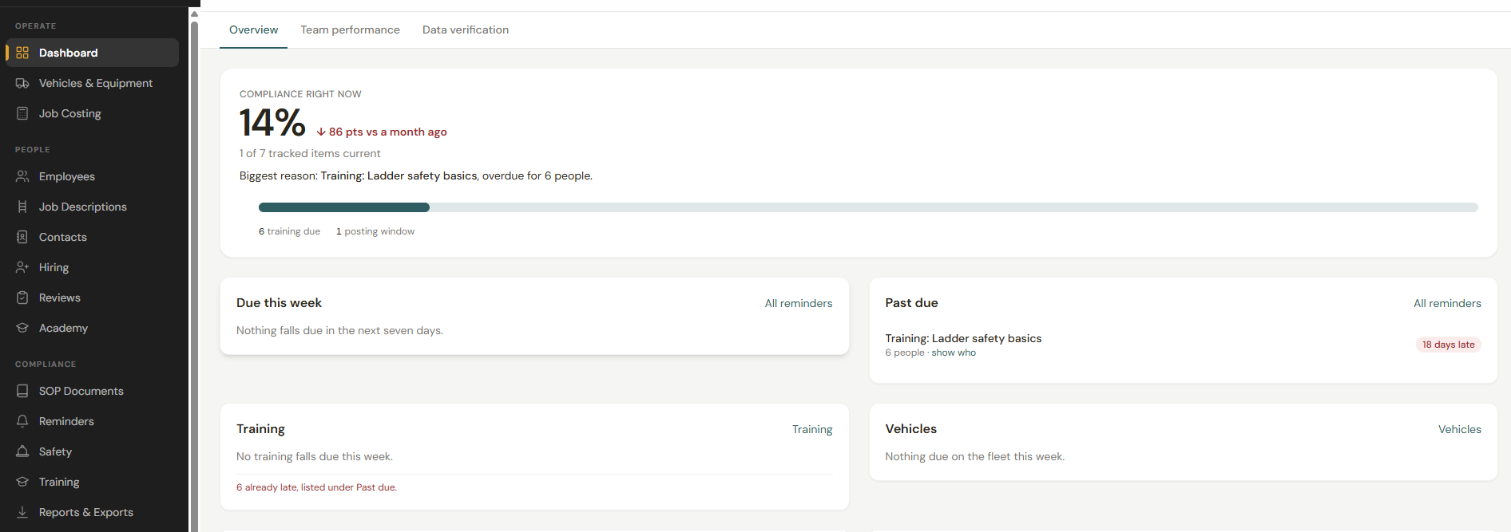This screenshot has height=532, width=1511.
Task: Click the 'Past due' card heading
Action: [x=911, y=303]
